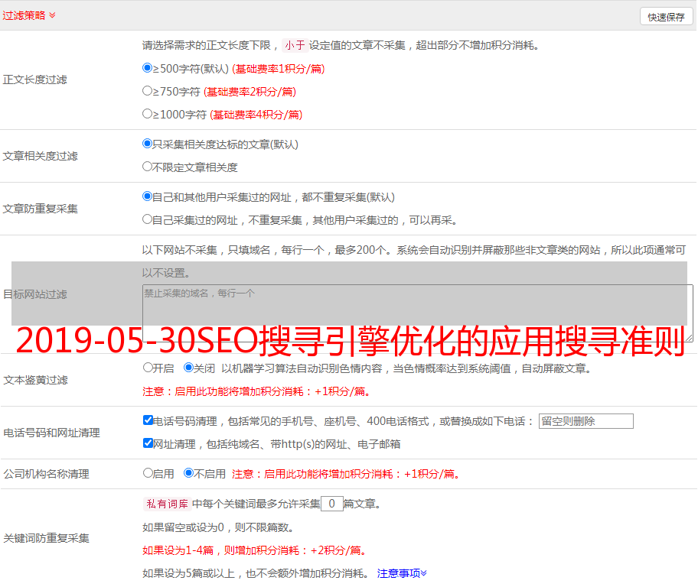Click the 留空则删除 replacement phone field

click(585, 421)
